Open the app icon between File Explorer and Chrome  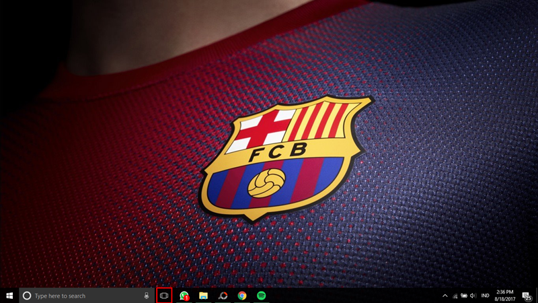point(223,296)
